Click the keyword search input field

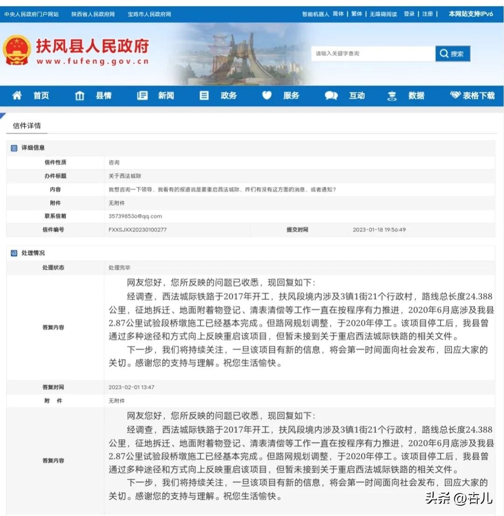tap(373, 54)
